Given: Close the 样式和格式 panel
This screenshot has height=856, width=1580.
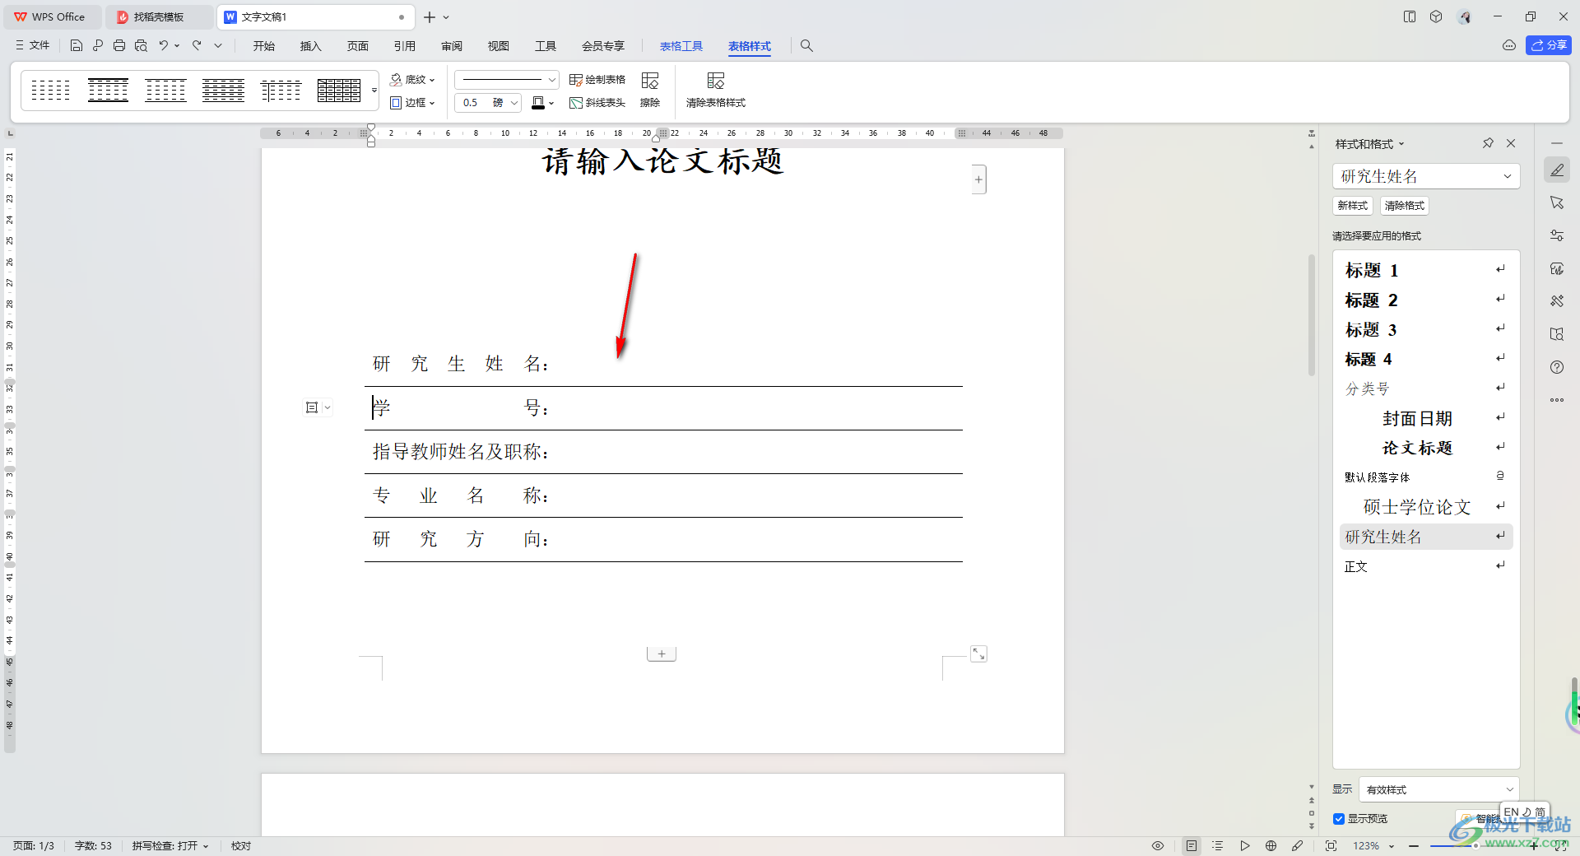Looking at the screenshot, I should pyautogui.click(x=1511, y=143).
